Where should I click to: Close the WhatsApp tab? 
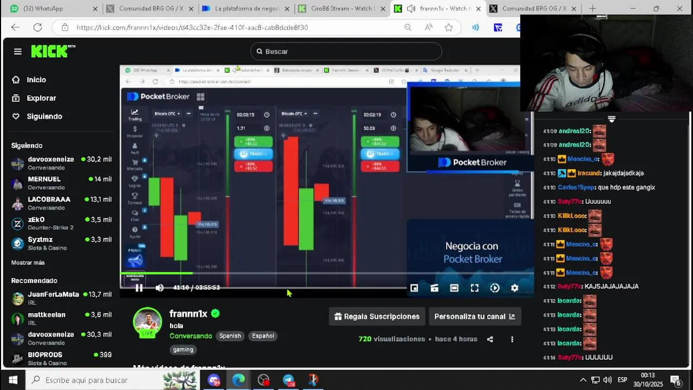pos(95,9)
